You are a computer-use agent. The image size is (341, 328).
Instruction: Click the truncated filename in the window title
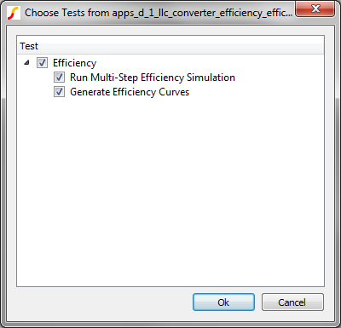(x=202, y=13)
